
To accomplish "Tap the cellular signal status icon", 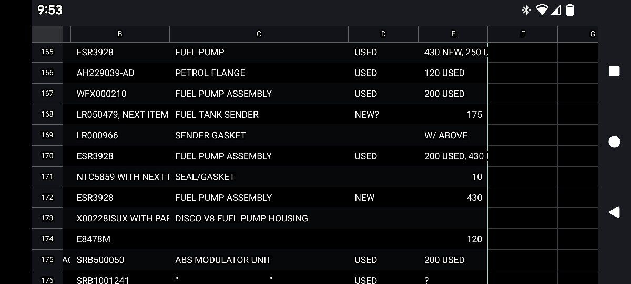I will tap(556, 10).
